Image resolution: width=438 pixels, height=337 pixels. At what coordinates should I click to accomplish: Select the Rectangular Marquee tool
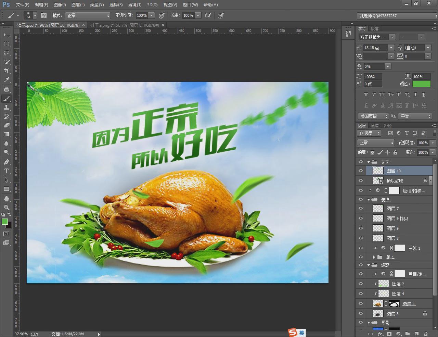click(x=7, y=44)
